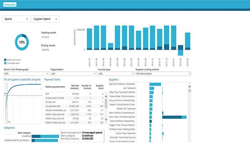Click value 33,497,246 in table
The image size is (250, 143).
coord(74,106)
